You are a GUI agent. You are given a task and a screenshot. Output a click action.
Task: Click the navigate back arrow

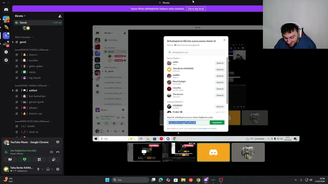4,3
